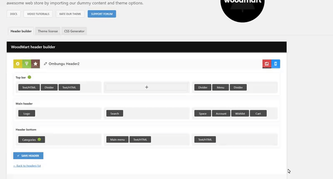Open the green Top bar row settings icon

point(29,77)
